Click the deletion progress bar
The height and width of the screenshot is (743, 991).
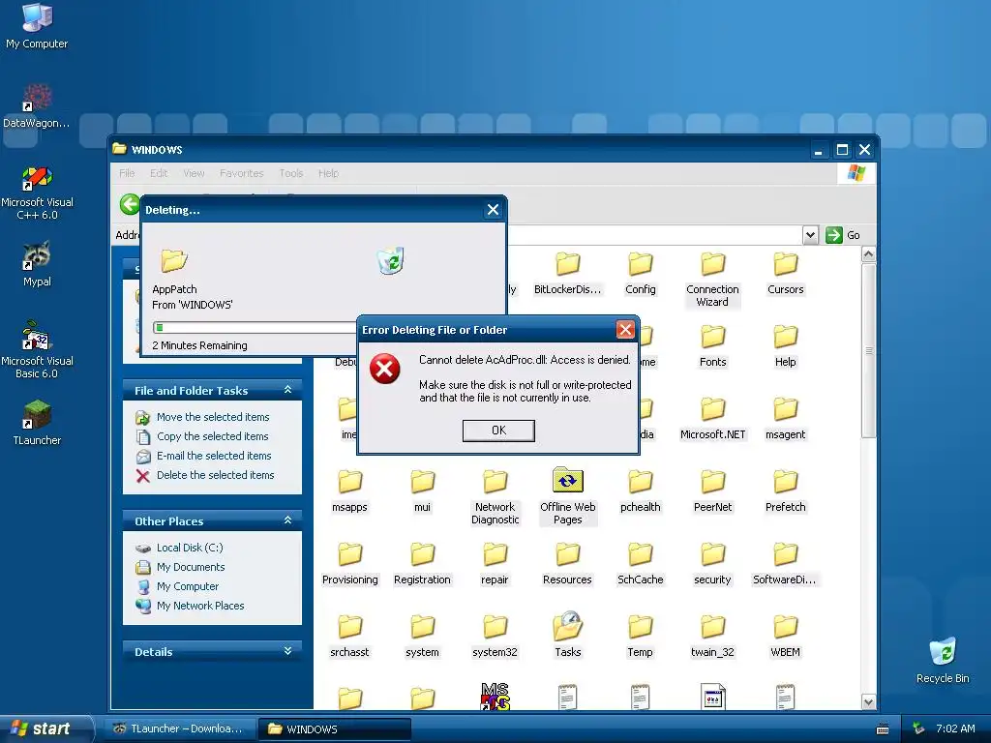255,327
